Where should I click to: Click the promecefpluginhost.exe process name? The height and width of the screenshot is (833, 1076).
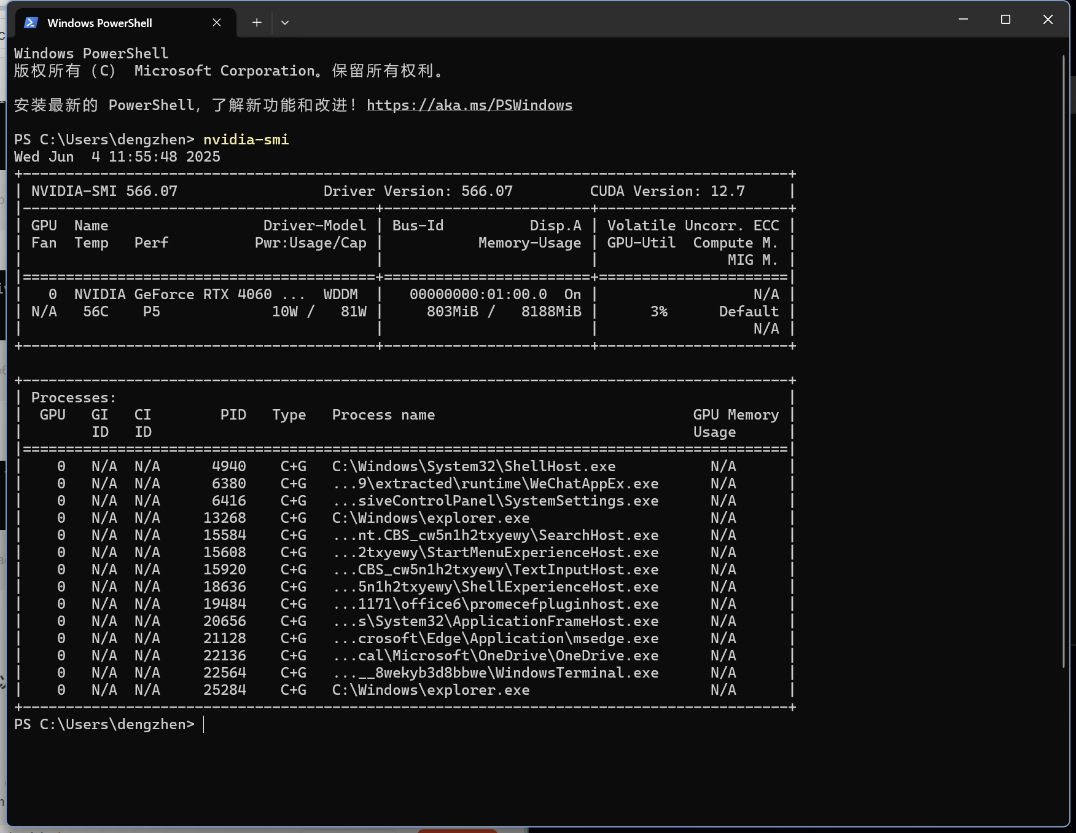point(496,604)
